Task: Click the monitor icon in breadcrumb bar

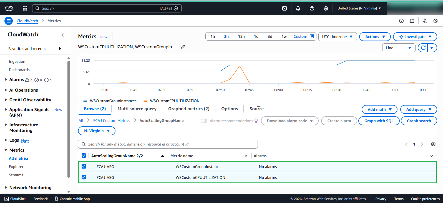Action: pos(425,21)
